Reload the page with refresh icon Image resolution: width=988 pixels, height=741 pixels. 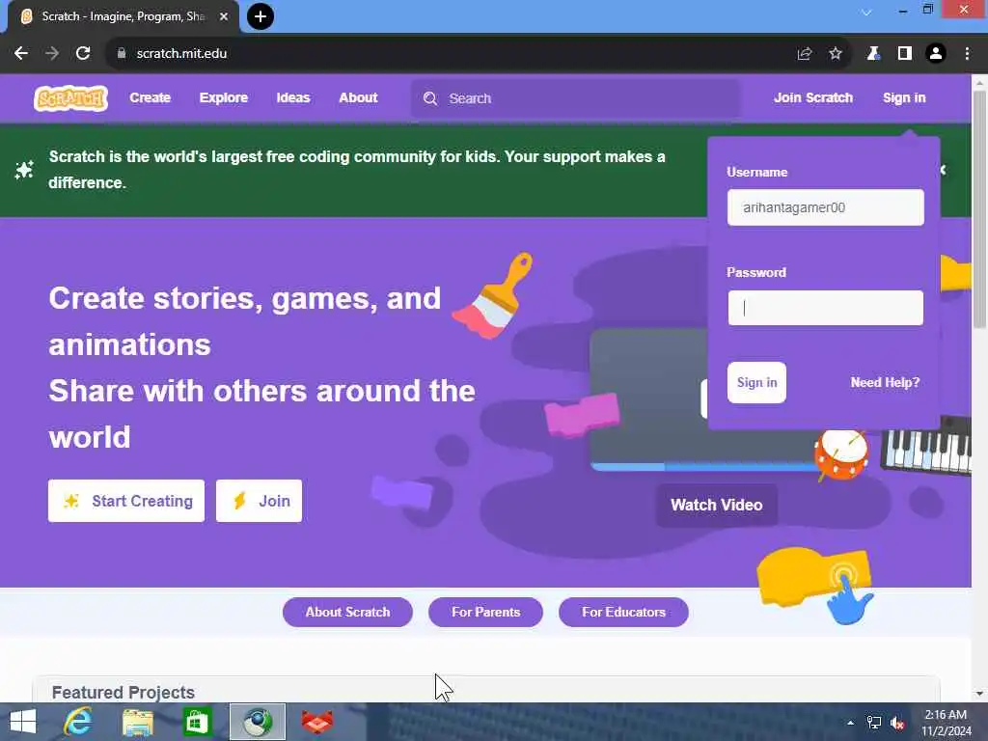point(83,54)
